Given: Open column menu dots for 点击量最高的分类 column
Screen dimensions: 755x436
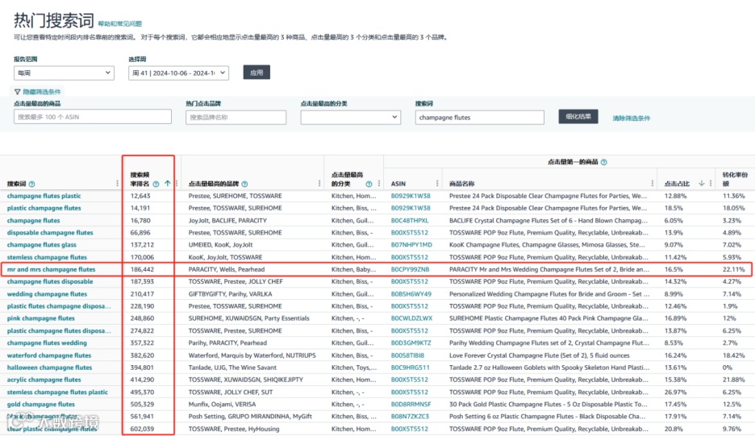Looking at the screenshot, I should 379,184.
